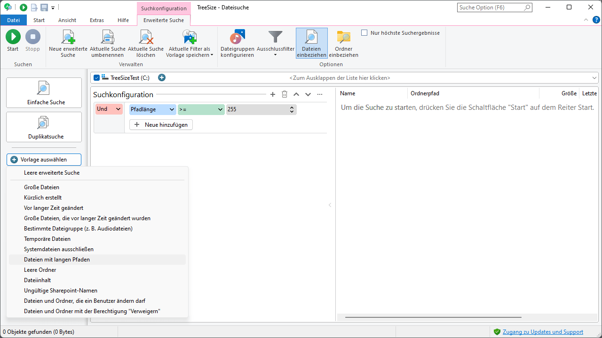This screenshot has height=338, width=602.
Task: Open the Quick Access Toolbar customize arrow
Action: [x=53, y=8]
